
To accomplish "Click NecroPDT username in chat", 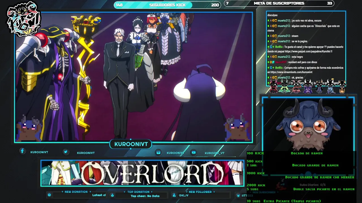I will [x=281, y=62].
